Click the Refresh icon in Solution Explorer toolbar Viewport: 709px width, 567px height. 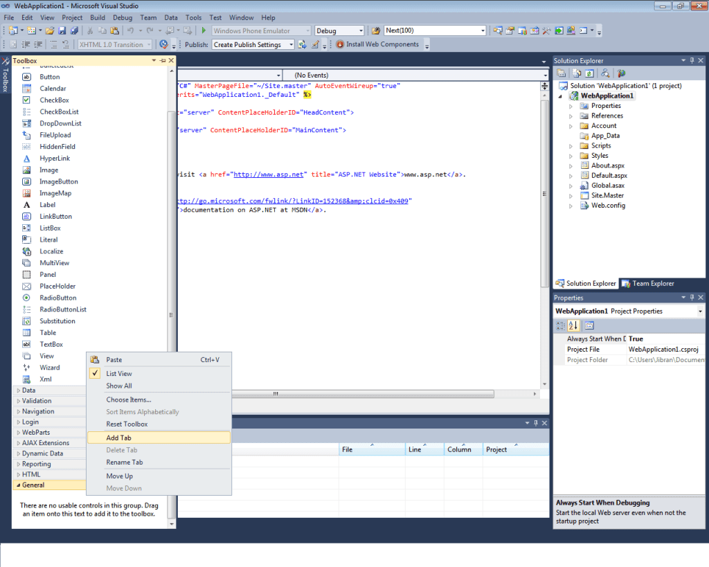589,73
